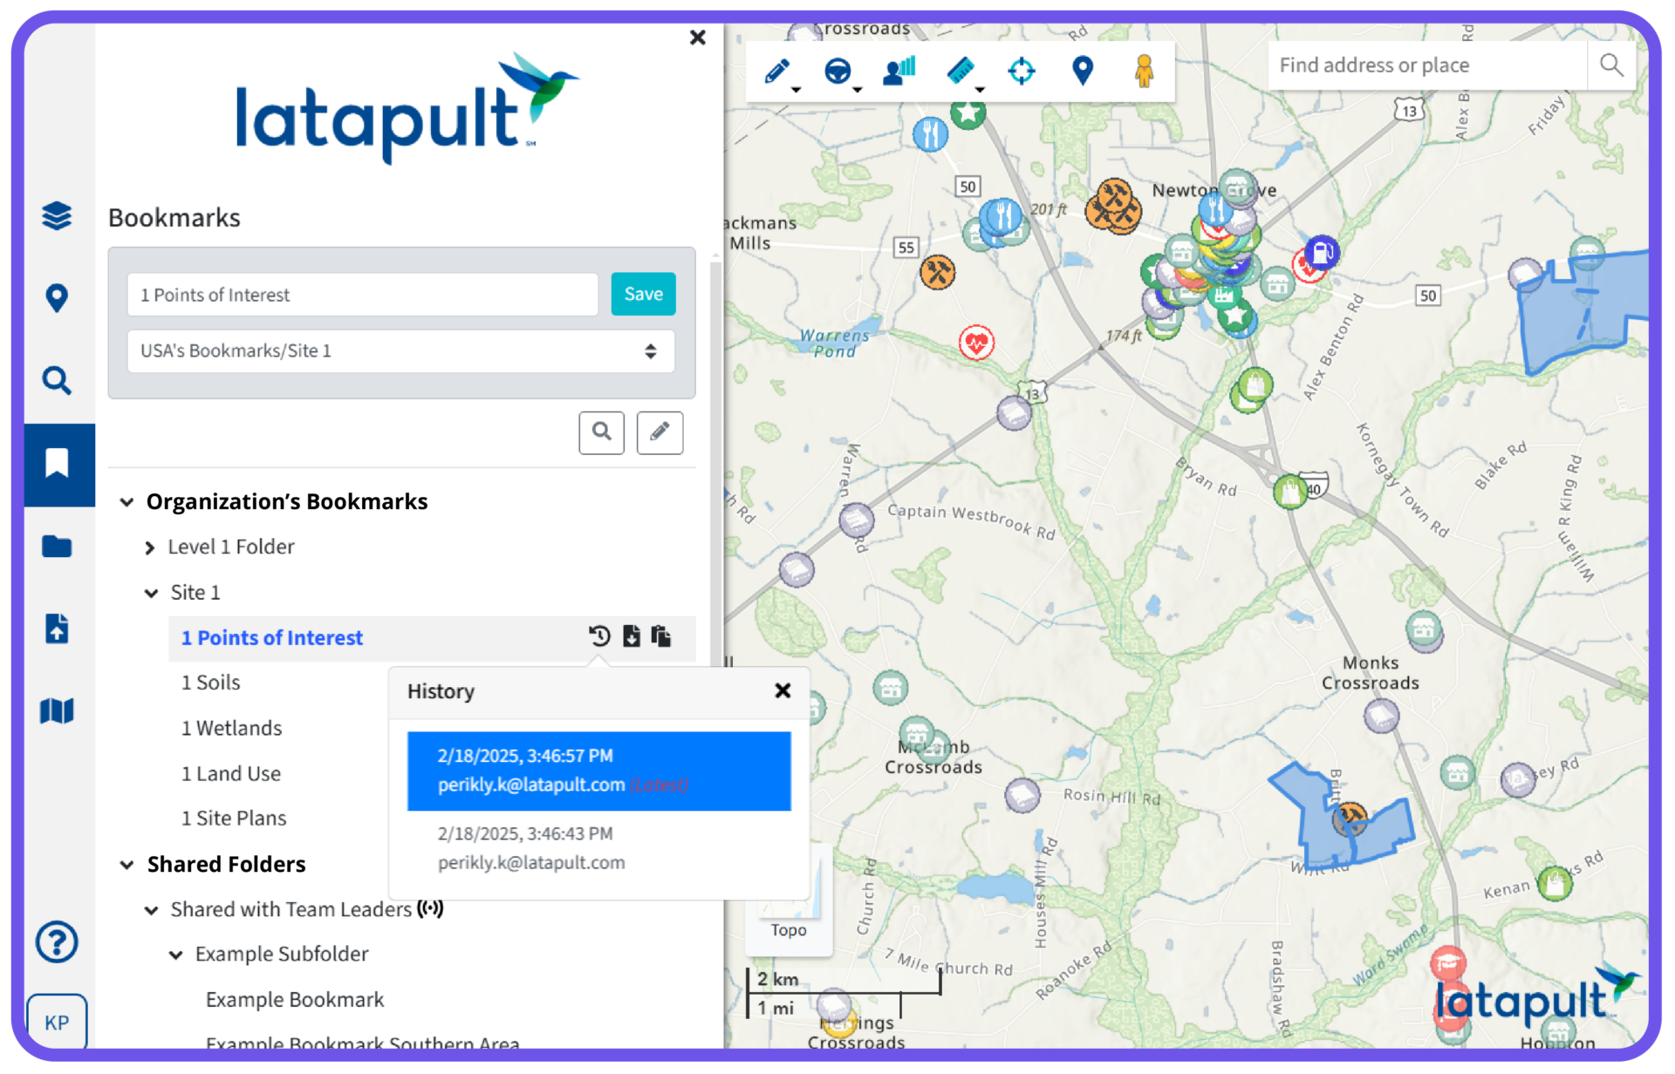The width and height of the screenshot is (1675, 1074).
Task: Collapse the Site 1 folder
Action: 151,593
